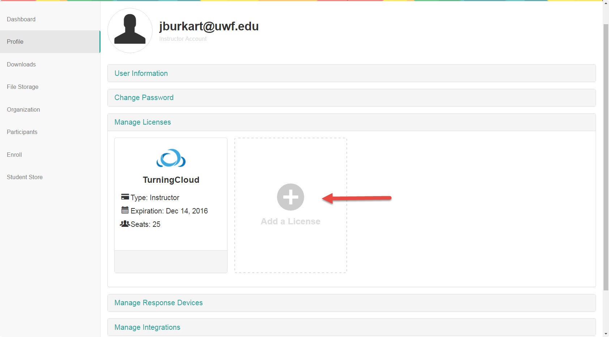
Task: Click the plus icon to add a license
Action: pos(290,197)
